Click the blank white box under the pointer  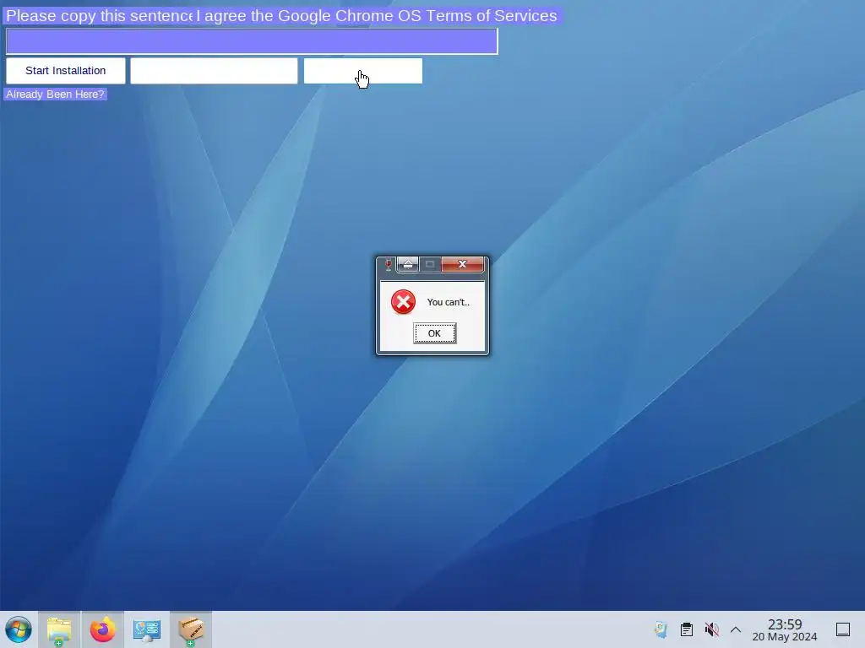(363, 71)
